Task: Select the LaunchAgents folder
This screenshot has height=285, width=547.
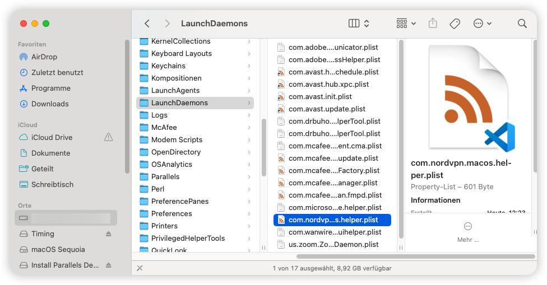Action: click(175, 91)
